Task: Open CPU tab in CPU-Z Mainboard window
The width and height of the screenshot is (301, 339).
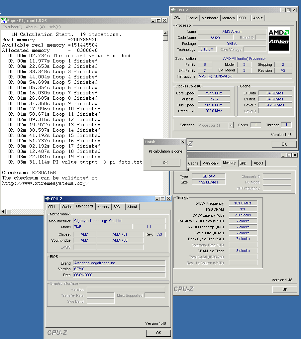Action: tap(51, 207)
